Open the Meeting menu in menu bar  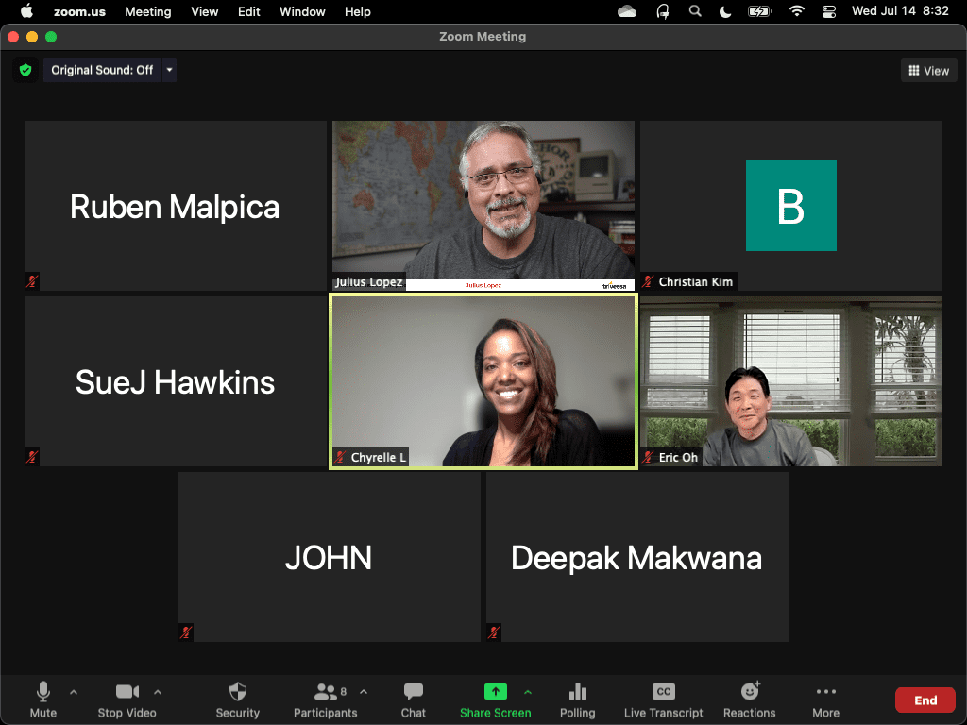[x=148, y=11]
